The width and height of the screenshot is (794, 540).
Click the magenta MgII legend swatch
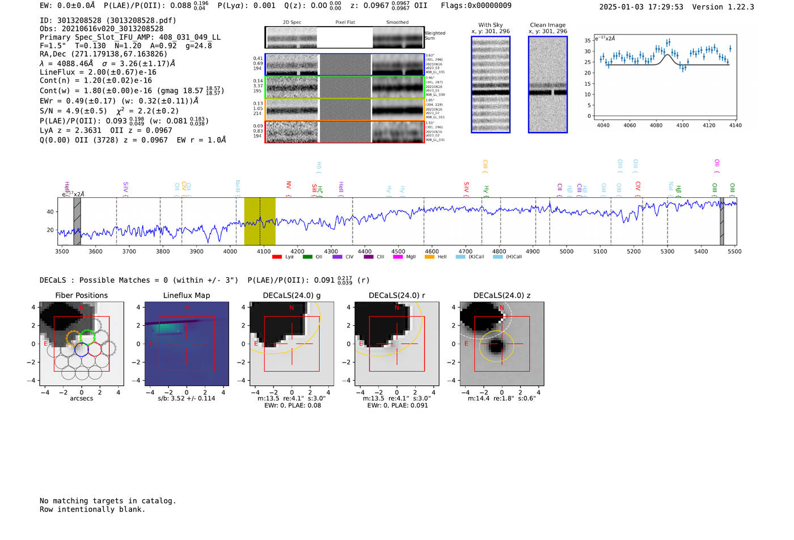398,257
